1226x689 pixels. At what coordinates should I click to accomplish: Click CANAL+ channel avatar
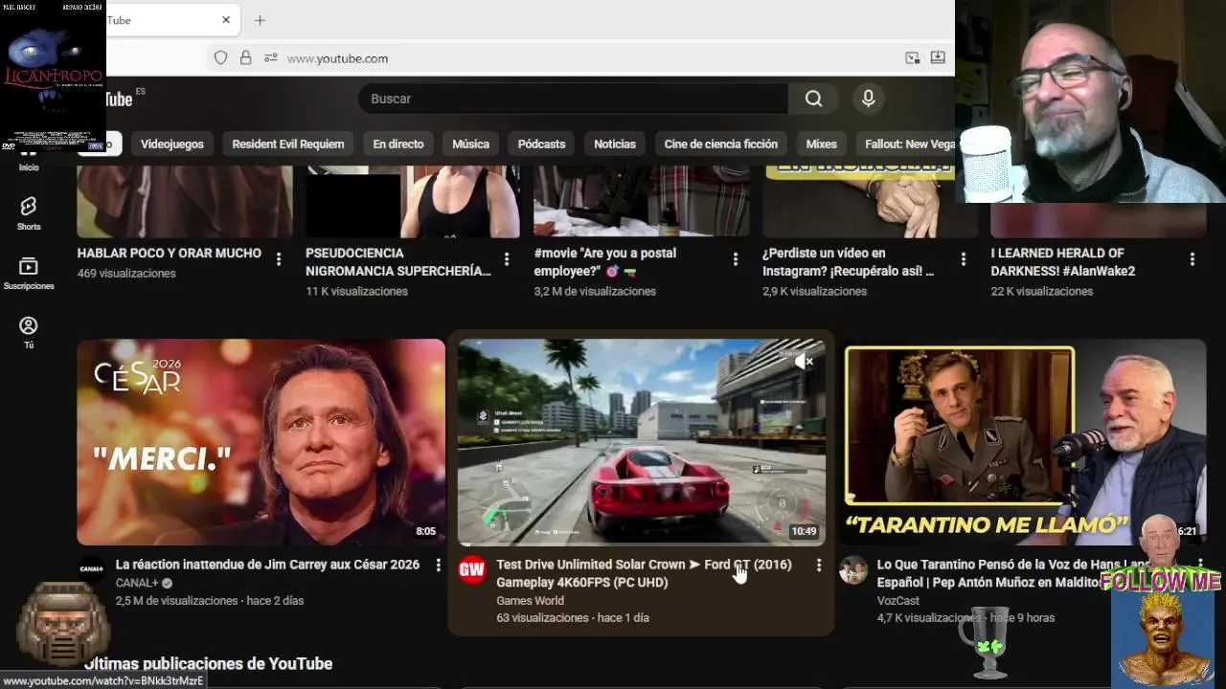click(x=91, y=569)
